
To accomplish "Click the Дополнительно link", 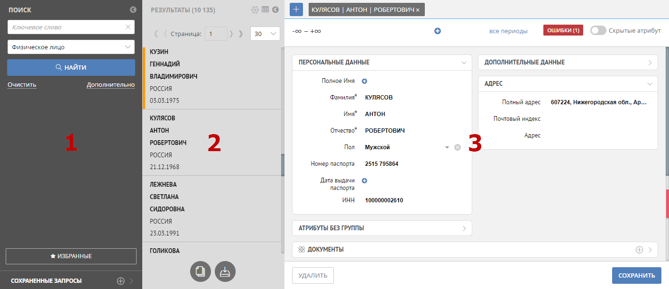I will [x=110, y=85].
